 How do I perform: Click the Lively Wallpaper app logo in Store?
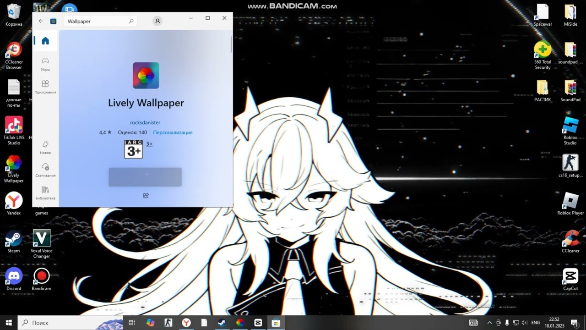[146, 76]
